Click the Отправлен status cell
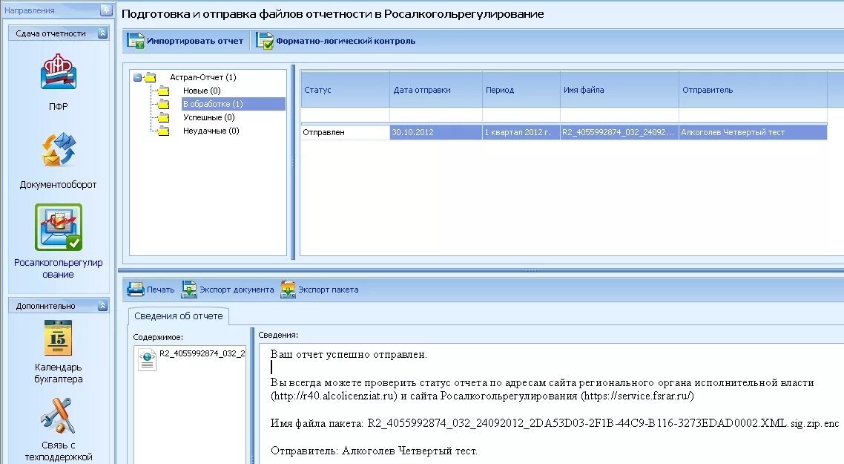Image resolution: width=844 pixels, height=464 pixels. 345,133
